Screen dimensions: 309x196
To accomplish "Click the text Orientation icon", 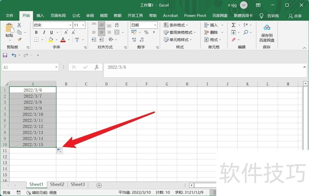I will (111, 40).
